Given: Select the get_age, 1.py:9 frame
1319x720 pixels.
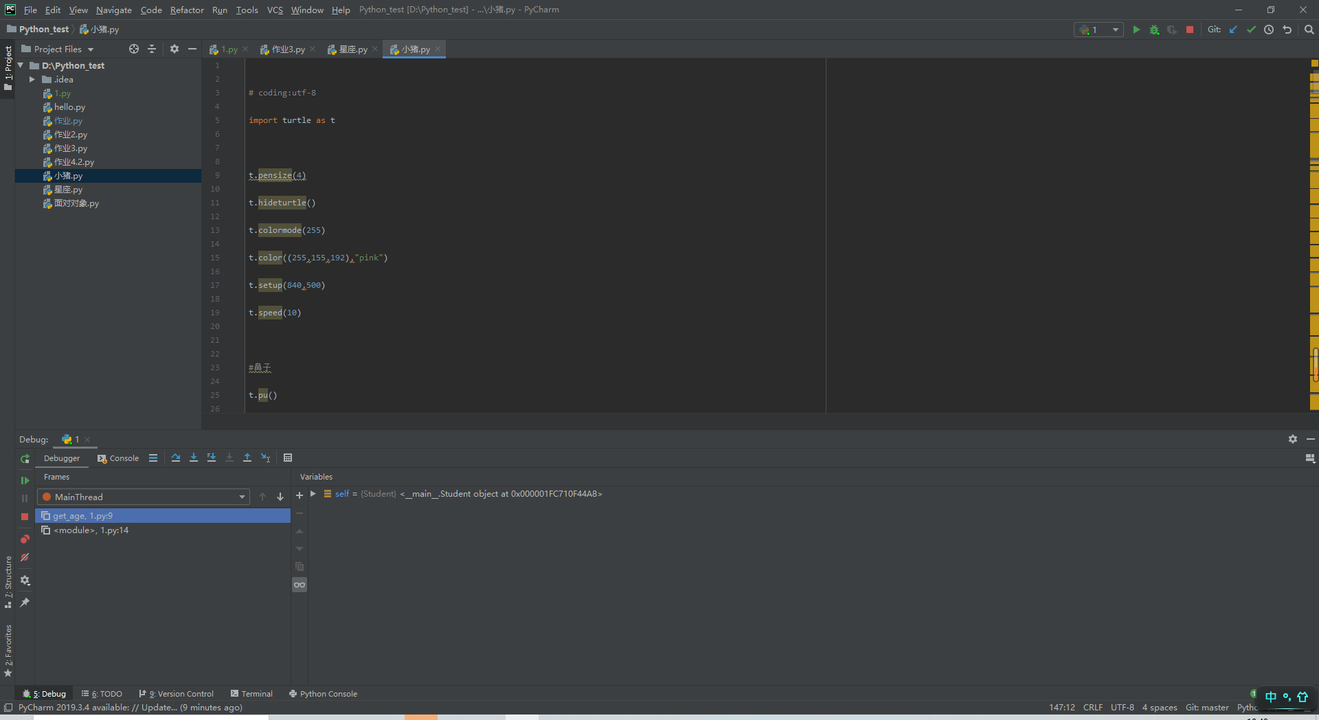Looking at the screenshot, I should pyautogui.click(x=163, y=516).
